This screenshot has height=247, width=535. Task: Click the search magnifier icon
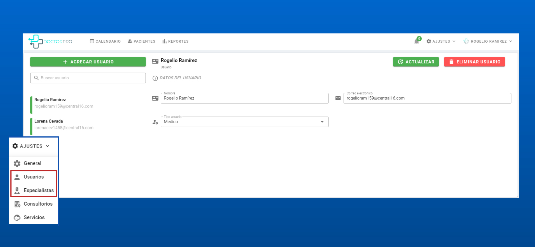(37, 78)
